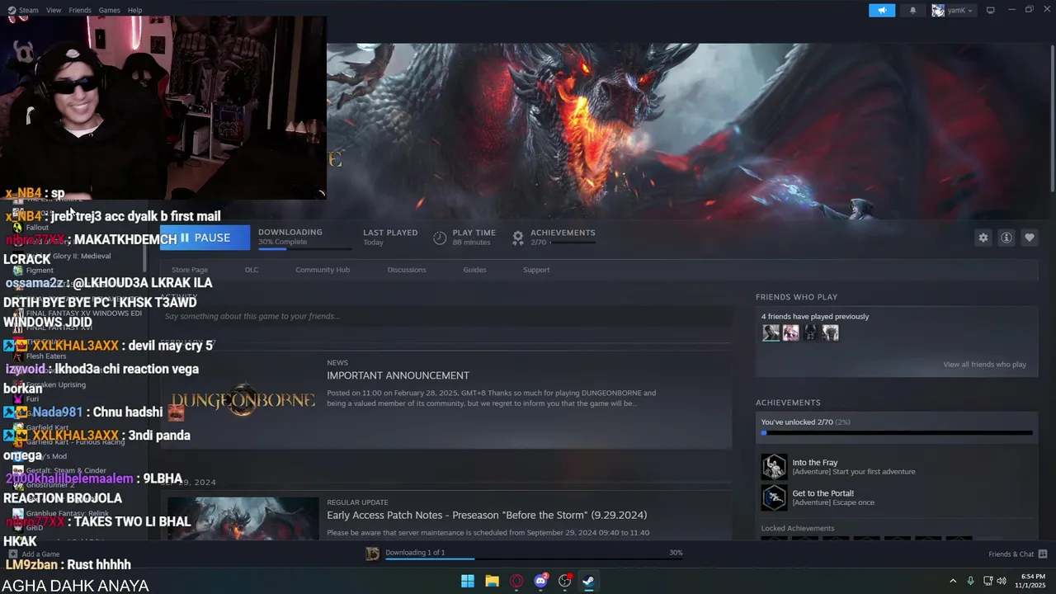Open the Community Hub tab
The height and width of the screenshot is (594, 1056).
pyautogui.click(x=323, y=270)
